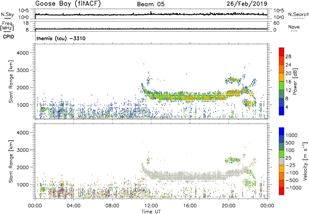The height and width of the screenshot is (214, 309).
Task: Click the "3000" tick on velocity panel
Action: click(23, 150)
